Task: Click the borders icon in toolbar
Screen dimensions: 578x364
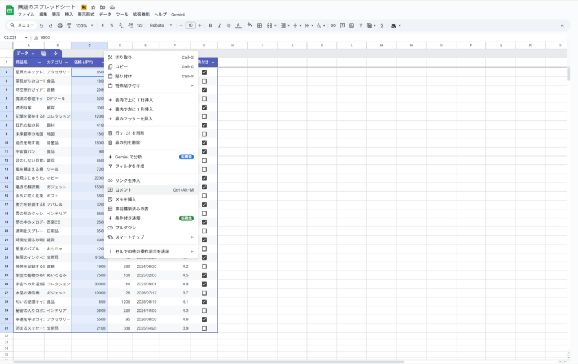Action: point(259,25)
